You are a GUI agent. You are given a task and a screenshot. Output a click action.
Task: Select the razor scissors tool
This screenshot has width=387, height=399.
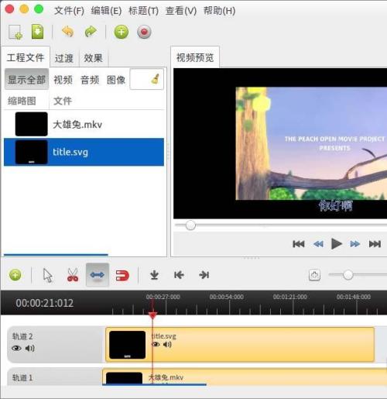coord(73,275)
